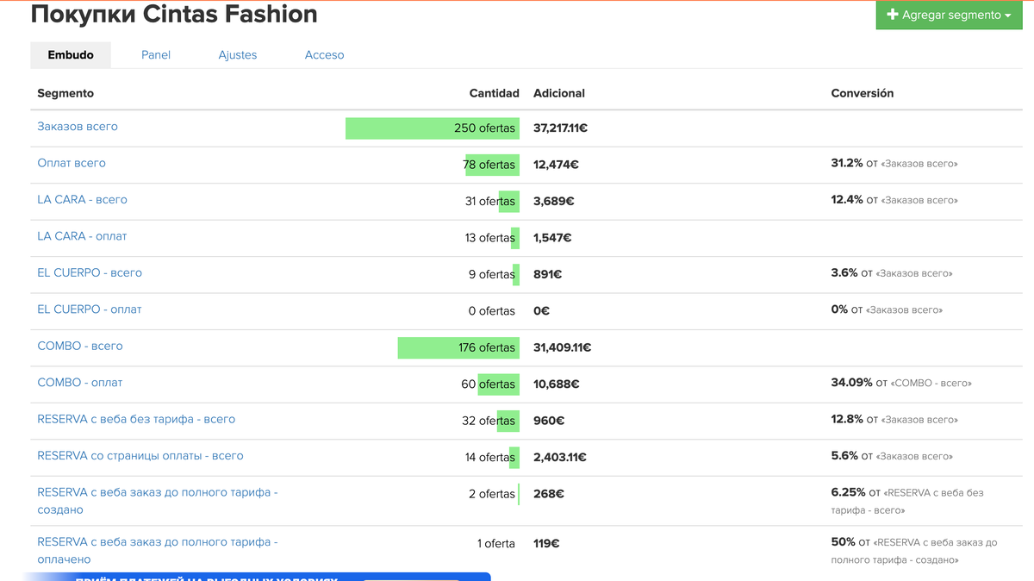Select the 31,409.11€ amount
Image resolution: width=1034 pixels, height=581 pixels.
coord(562,348)
